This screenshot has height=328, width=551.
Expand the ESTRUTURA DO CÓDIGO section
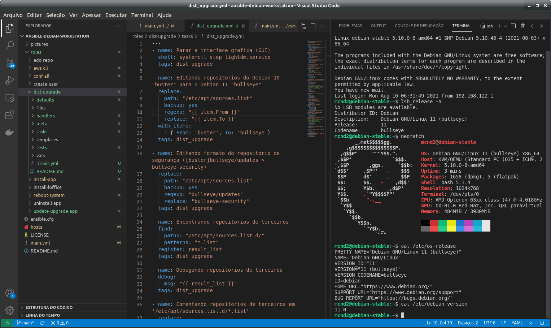coord(49,307)
